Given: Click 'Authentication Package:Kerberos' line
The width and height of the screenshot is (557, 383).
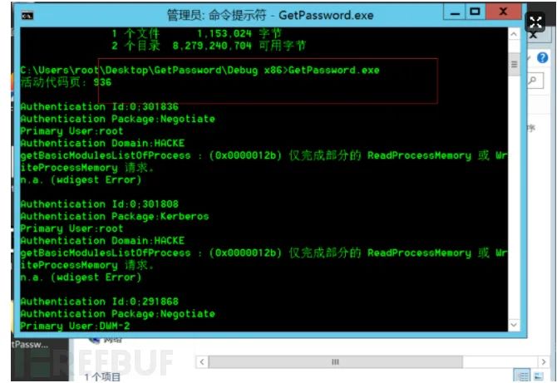Looking at the screenshot, I should (x=115, y=216).
